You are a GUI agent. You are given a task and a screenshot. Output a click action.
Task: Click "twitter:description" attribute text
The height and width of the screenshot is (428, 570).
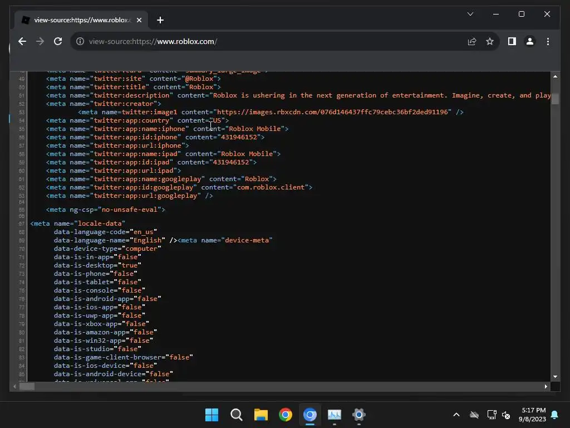tap(131, 95)
